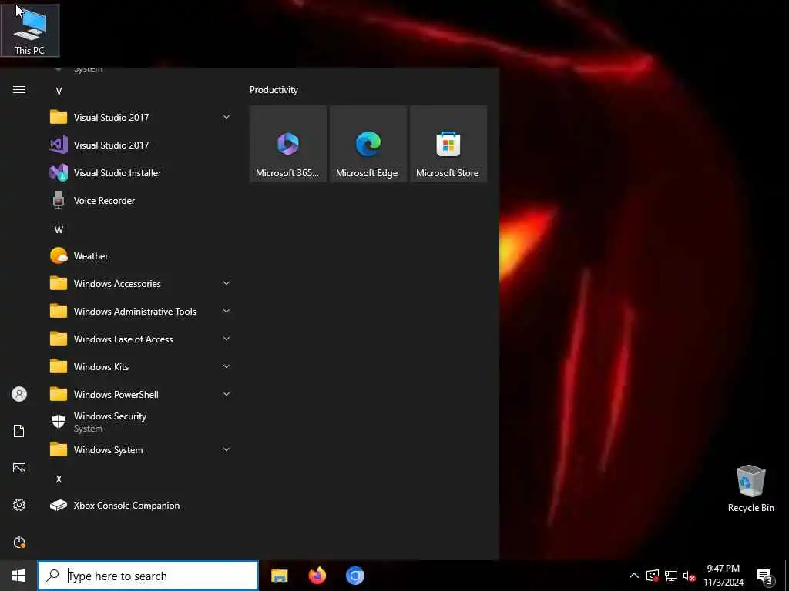Launch Chromium from taskbar

(x=354, y=576)
